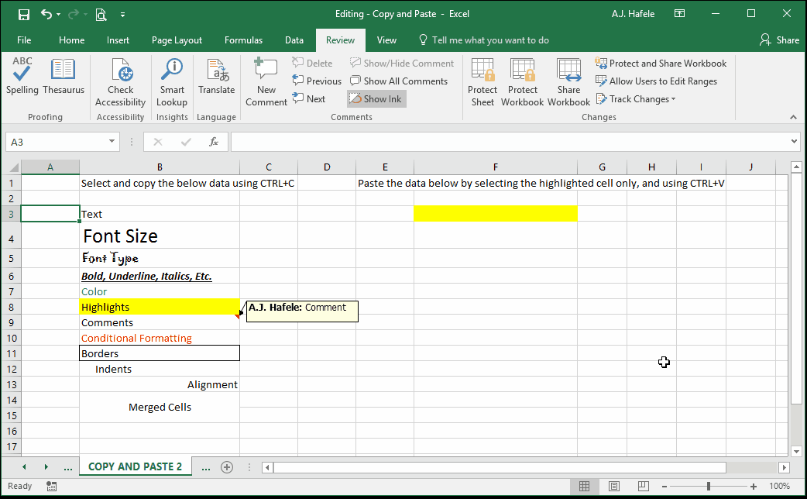Switch to the Insert tab
Image resolution: width=807 pixels, height=499 pixels.
118,40
